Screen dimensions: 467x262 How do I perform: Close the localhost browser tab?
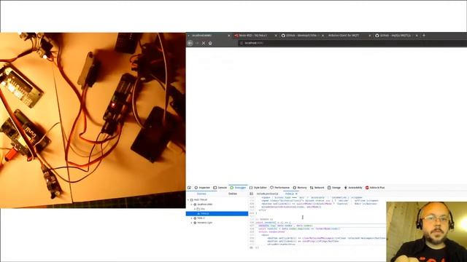pyautogui.click(x=228, y=36)
